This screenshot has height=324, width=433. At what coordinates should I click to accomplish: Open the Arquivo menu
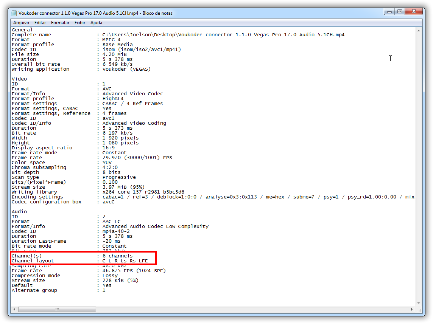tap(21, 23)
